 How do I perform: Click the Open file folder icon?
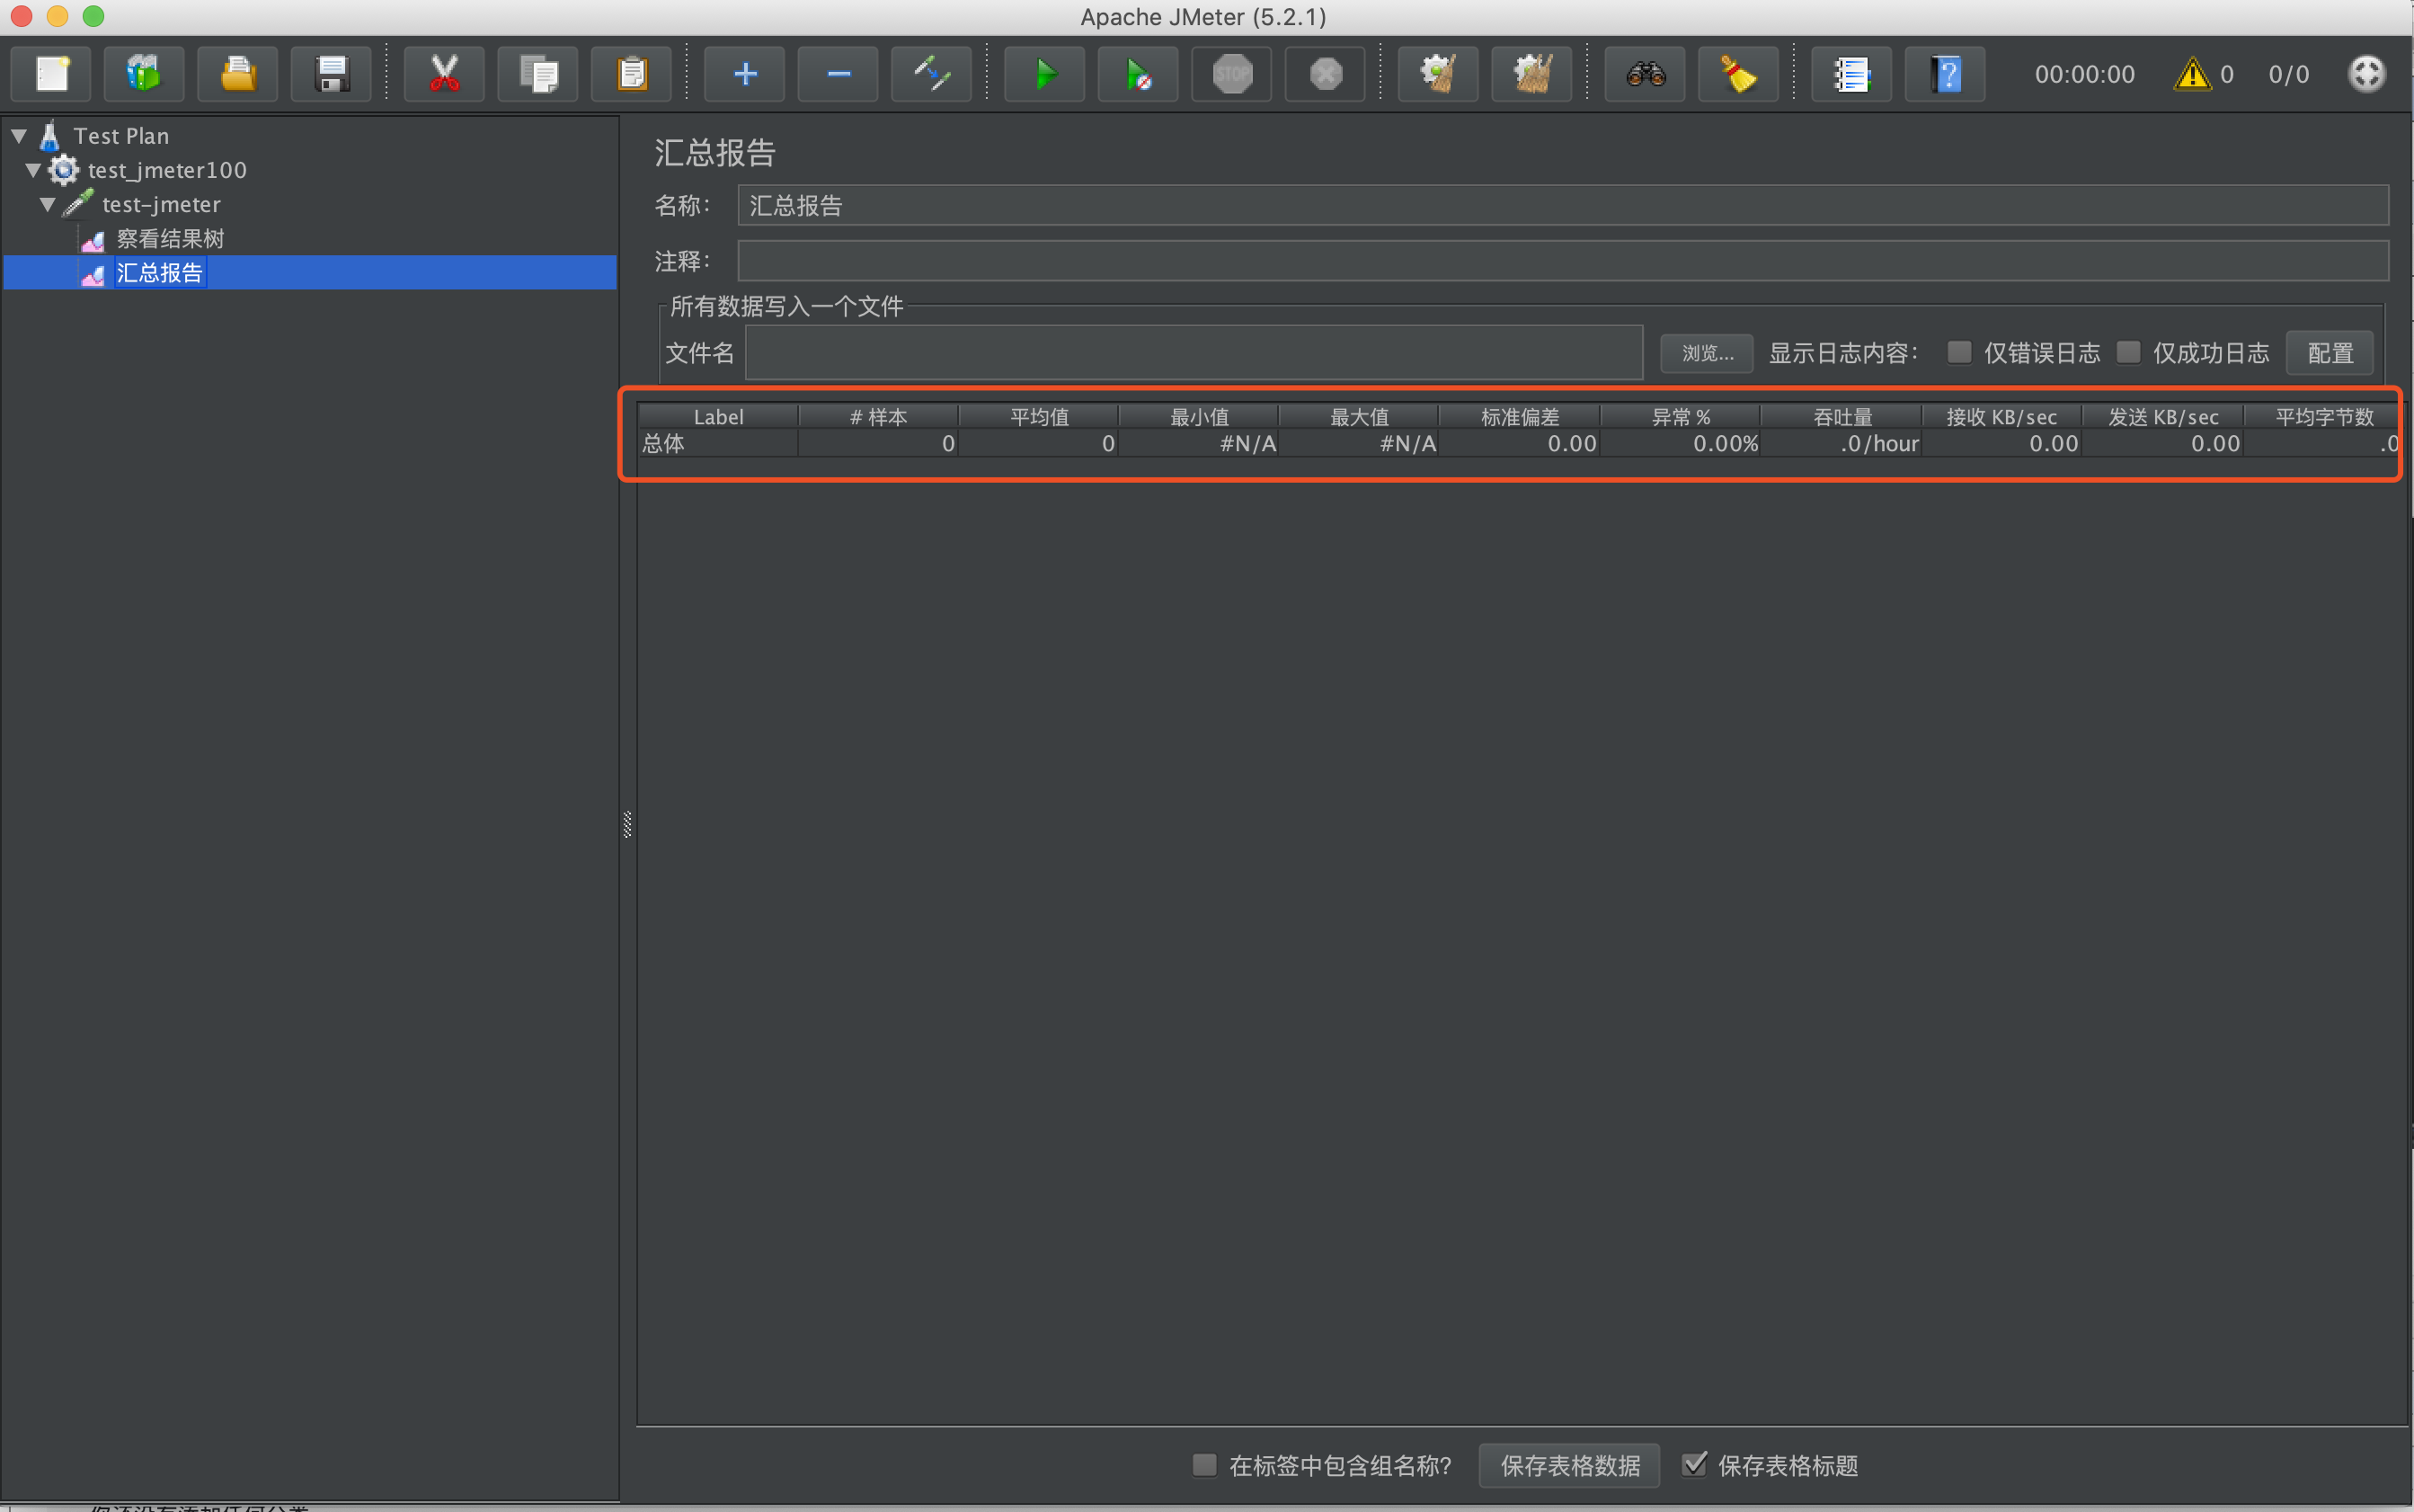click(238, 74)
